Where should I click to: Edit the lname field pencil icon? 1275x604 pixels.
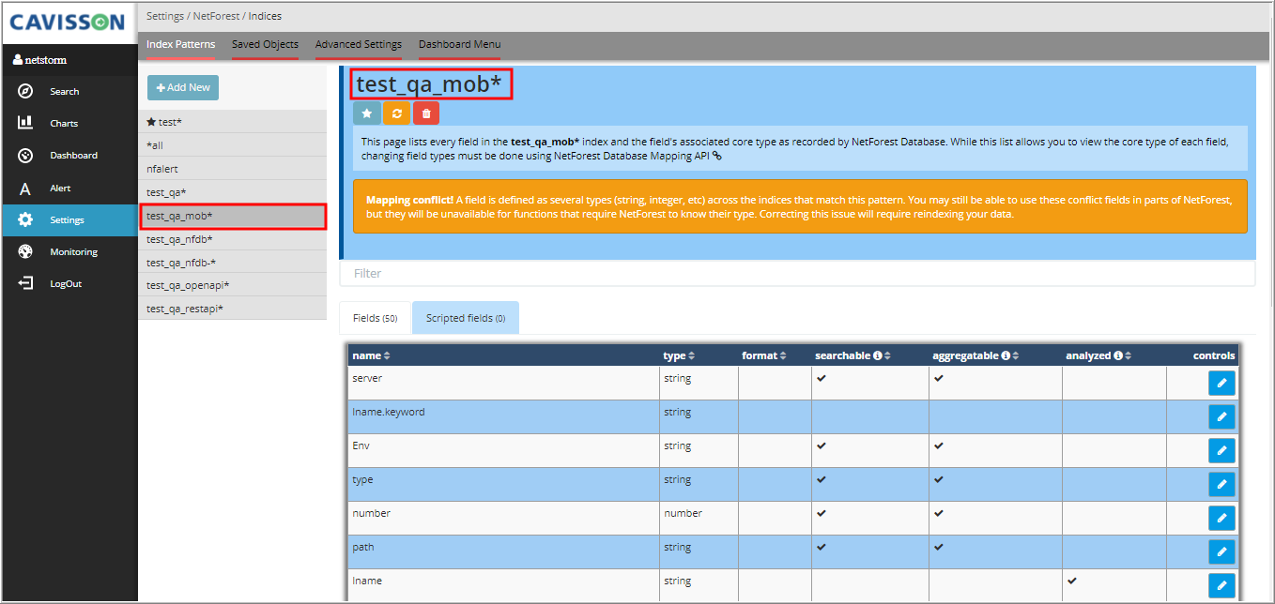[x=1221, y=585]
